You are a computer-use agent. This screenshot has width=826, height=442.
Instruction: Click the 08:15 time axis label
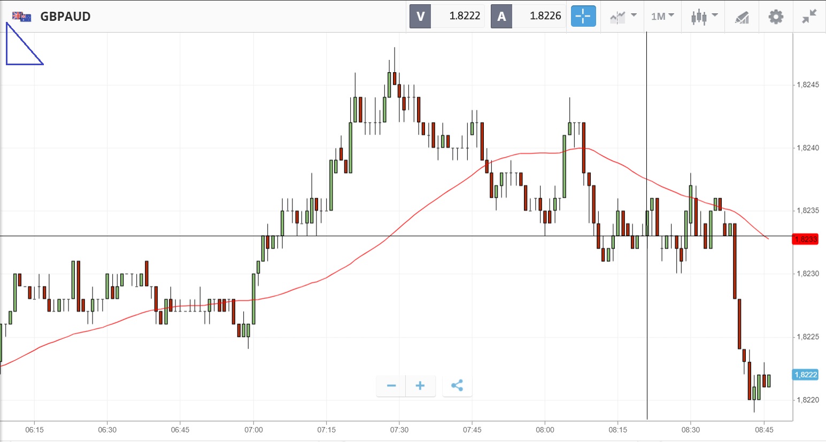pyautogui.click(x=617, y=430)
